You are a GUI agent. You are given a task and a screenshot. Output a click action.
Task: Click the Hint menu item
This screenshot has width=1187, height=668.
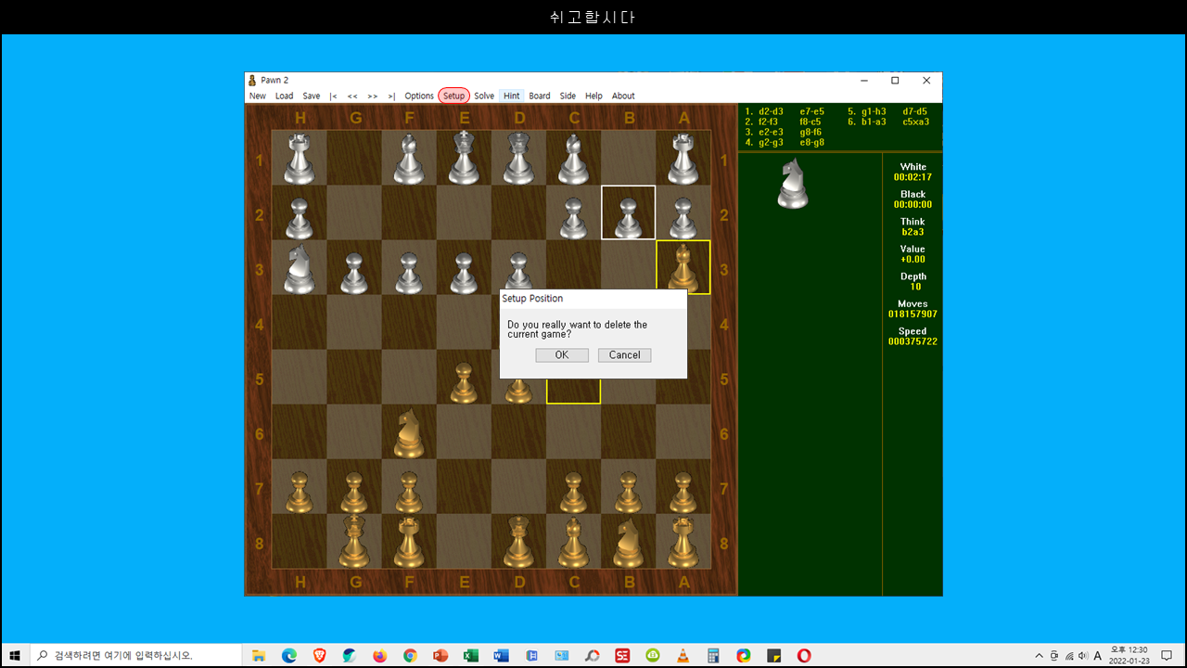coord(512,96)
